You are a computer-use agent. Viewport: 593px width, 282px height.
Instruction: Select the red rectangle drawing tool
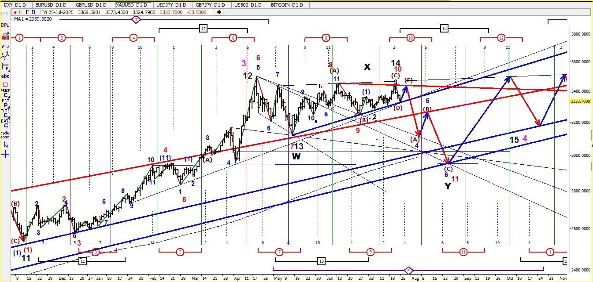coord(5,85)
